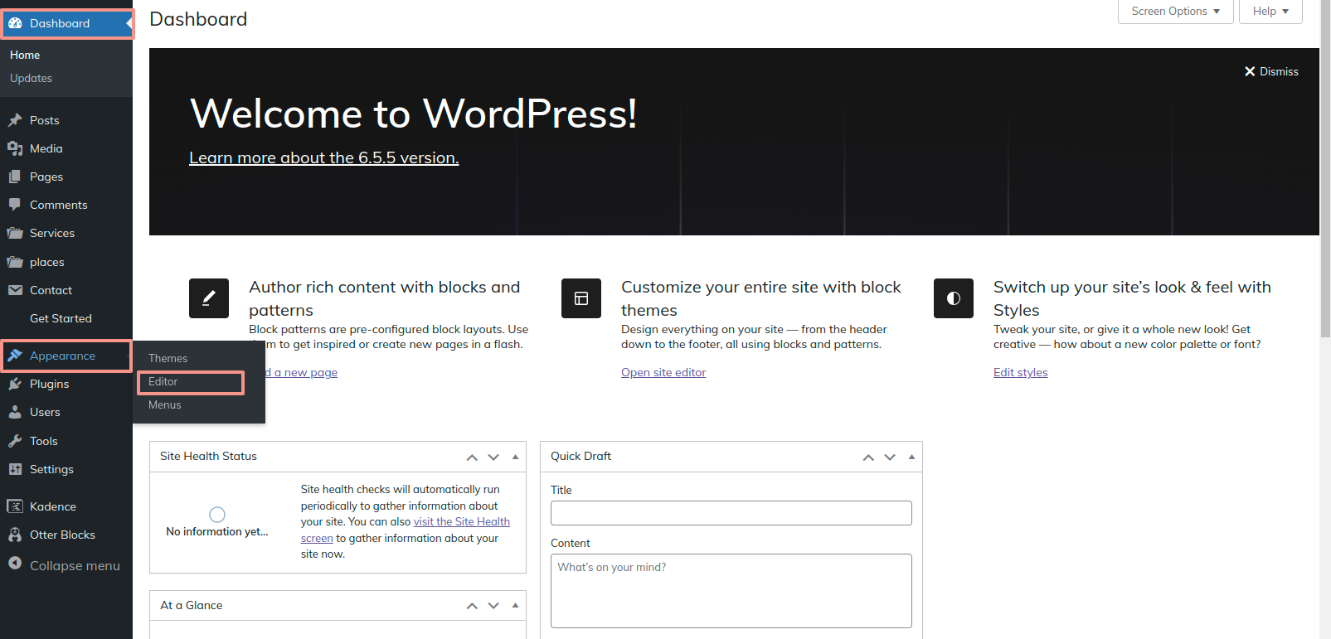The image size is (1331, 639).
Task: Toggle the Quick Draft panel
Action: [911, 457]
